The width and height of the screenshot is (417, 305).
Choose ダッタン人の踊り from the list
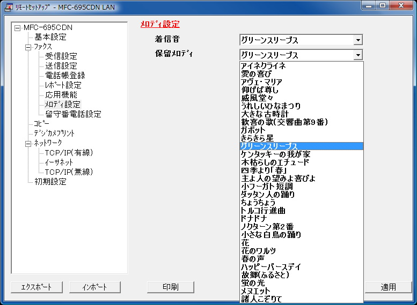click(301, 194)
